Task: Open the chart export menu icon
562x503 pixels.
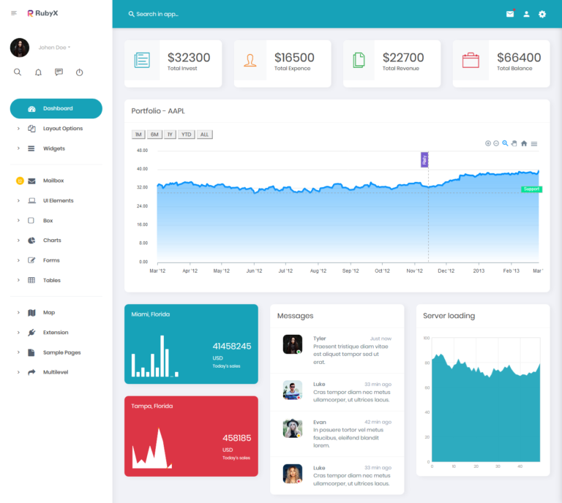Action: [534, 143]
